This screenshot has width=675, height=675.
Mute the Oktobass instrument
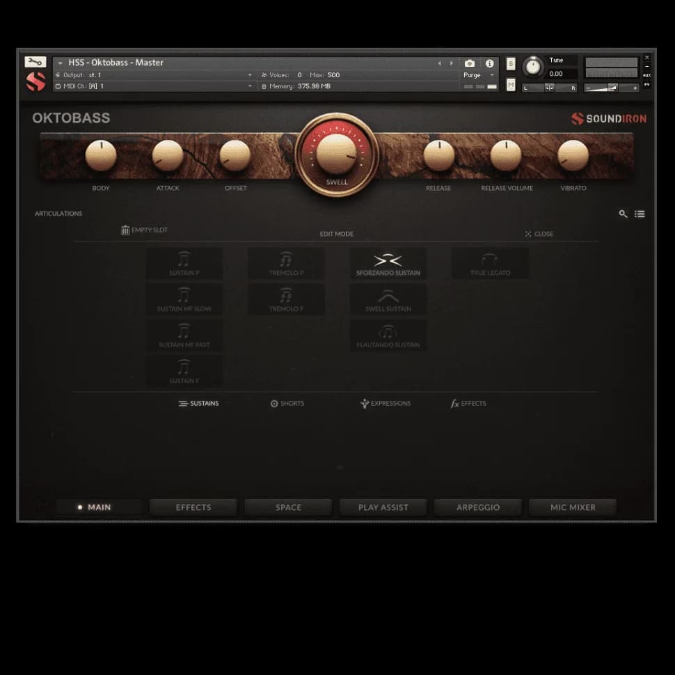(510, 85)
